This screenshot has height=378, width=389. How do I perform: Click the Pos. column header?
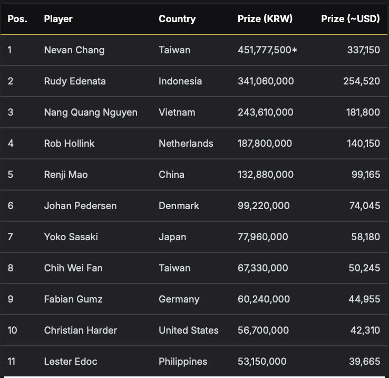pos(17,19)
